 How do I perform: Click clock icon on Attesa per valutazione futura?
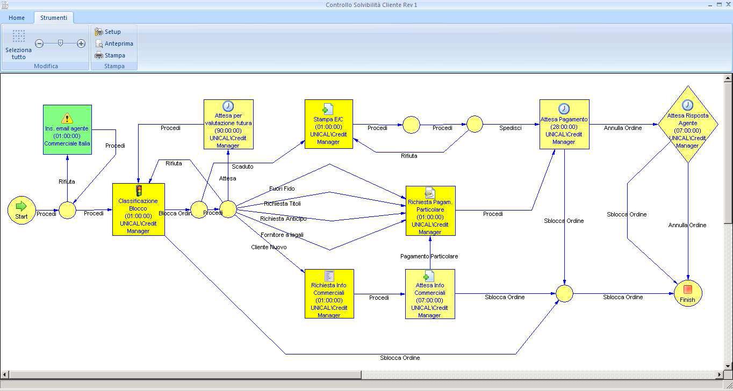[x=228, y=106]
